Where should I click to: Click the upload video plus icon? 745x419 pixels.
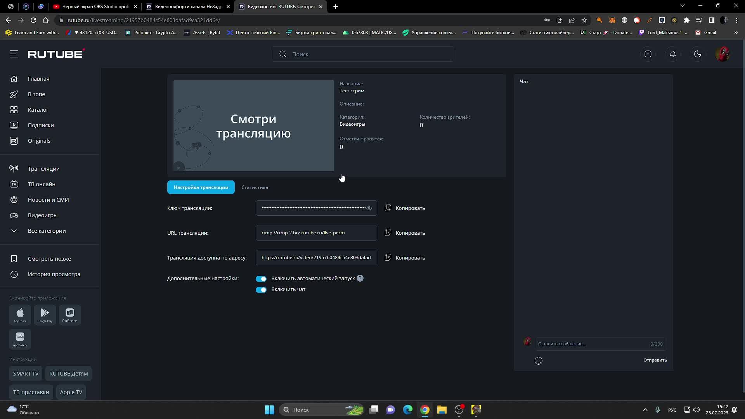(648, 54)
